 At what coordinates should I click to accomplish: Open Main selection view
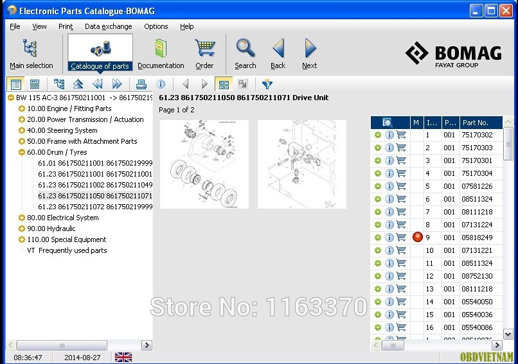(x=31, y=54)
